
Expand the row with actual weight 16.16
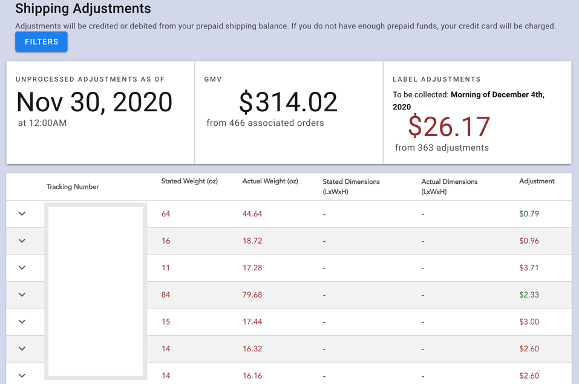point(22,376)
